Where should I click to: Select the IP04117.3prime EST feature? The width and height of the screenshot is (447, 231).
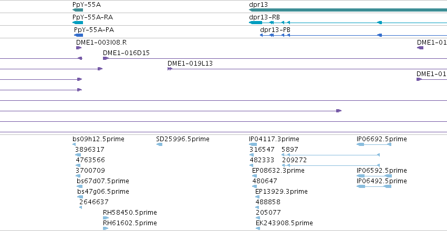(x=253, y=144)
